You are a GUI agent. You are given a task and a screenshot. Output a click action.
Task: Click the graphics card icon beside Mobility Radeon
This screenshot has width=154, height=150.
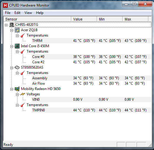[x=17, y=89]
